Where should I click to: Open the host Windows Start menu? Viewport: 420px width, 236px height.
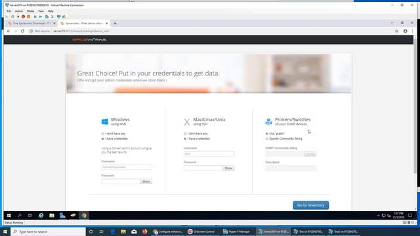point(5,231)
